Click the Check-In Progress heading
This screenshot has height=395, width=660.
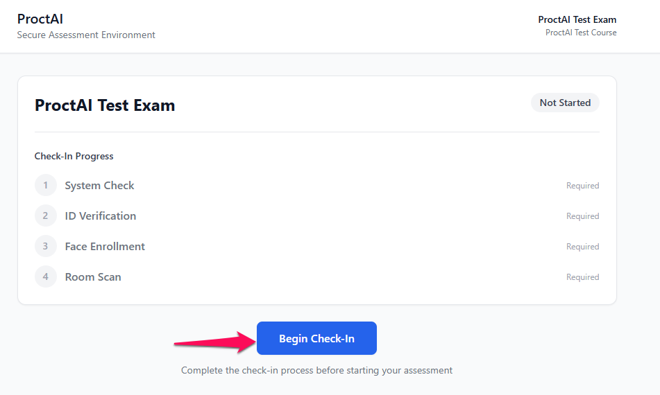(74, 157)
